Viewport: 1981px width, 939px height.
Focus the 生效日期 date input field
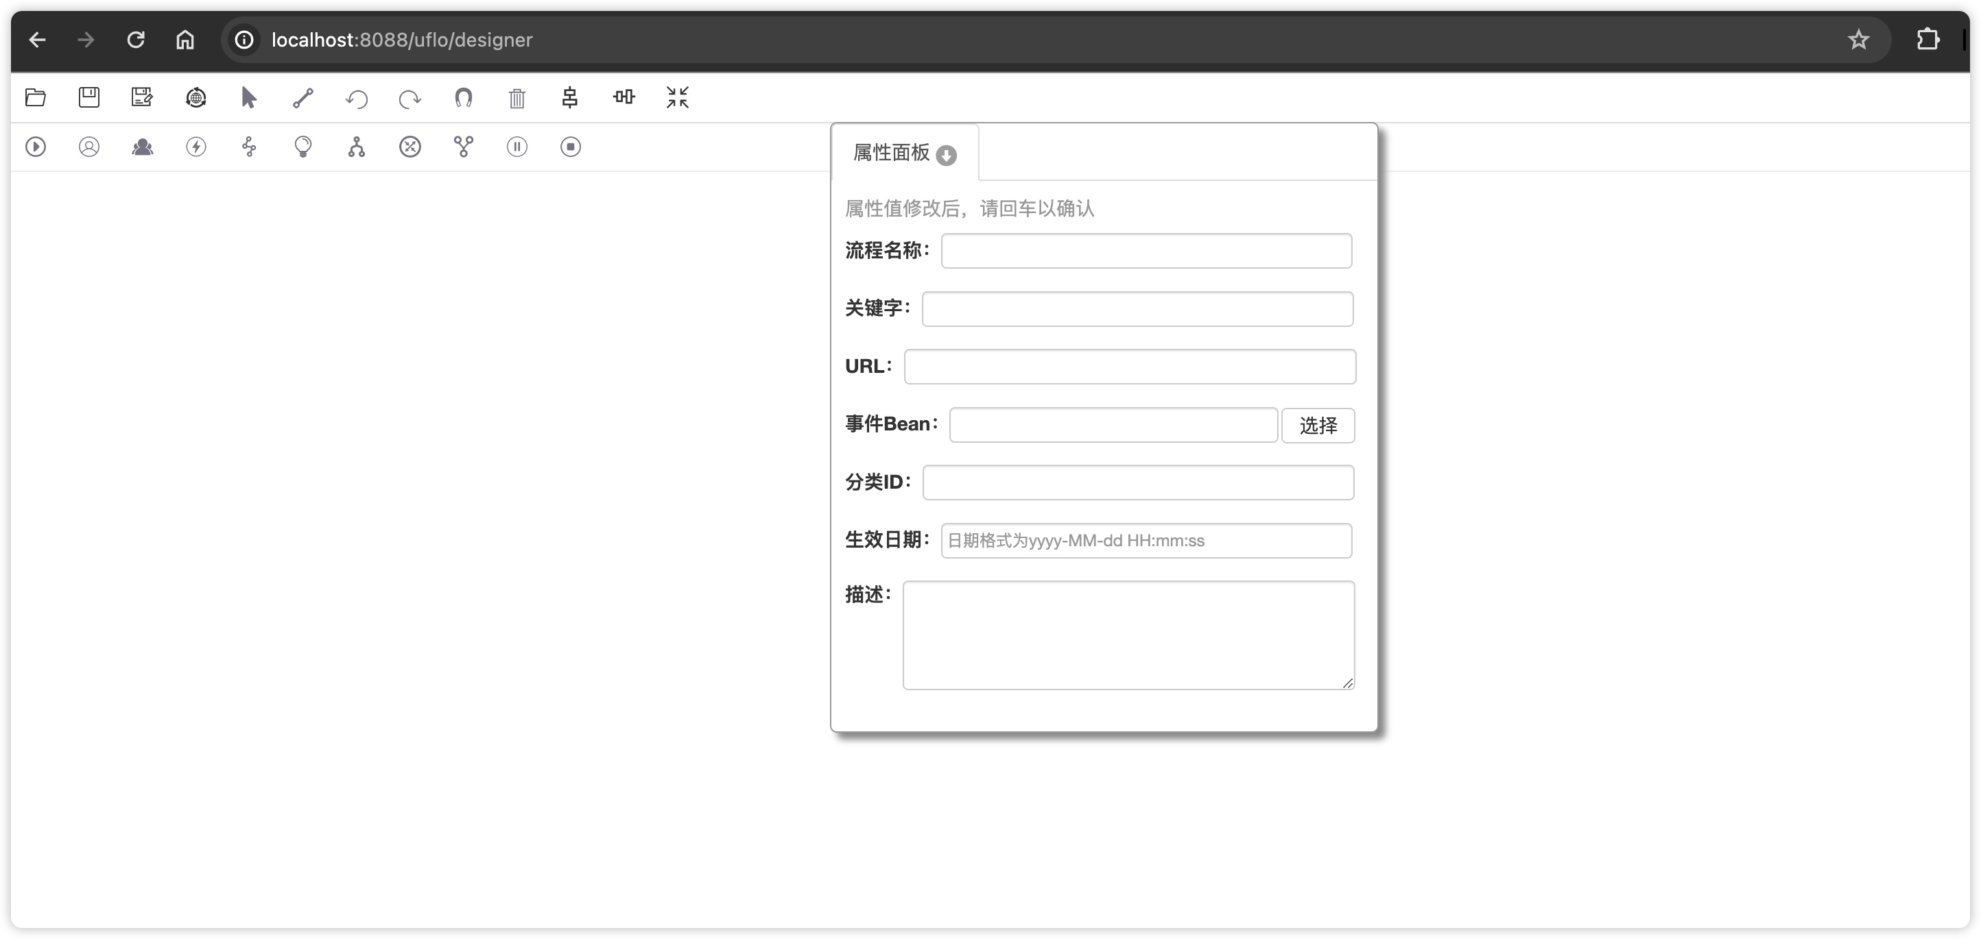pos(1147,541)
